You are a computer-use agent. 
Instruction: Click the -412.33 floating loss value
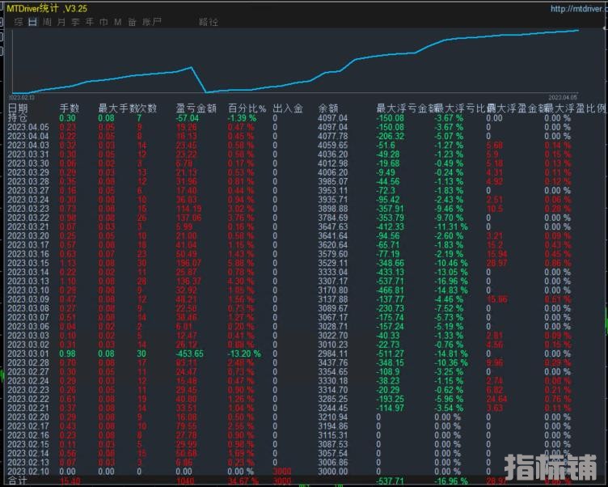(x=391, y=227)
